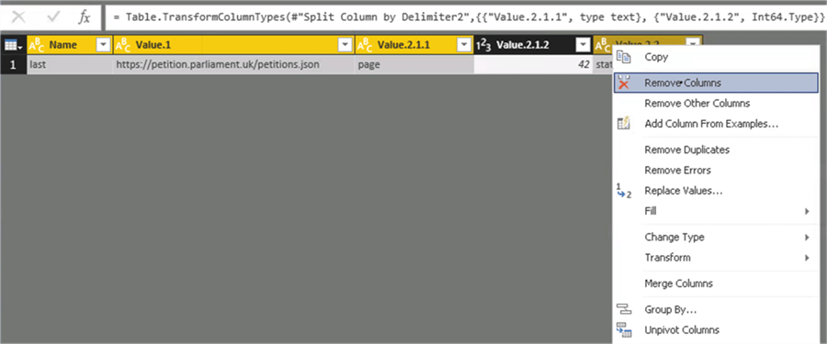Click the Group By icon
Screen dimensions: 827x344
[624, 309]
